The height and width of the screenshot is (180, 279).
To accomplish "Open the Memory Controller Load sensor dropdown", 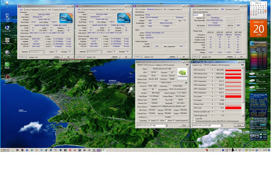I will click(x=212, y=112).
